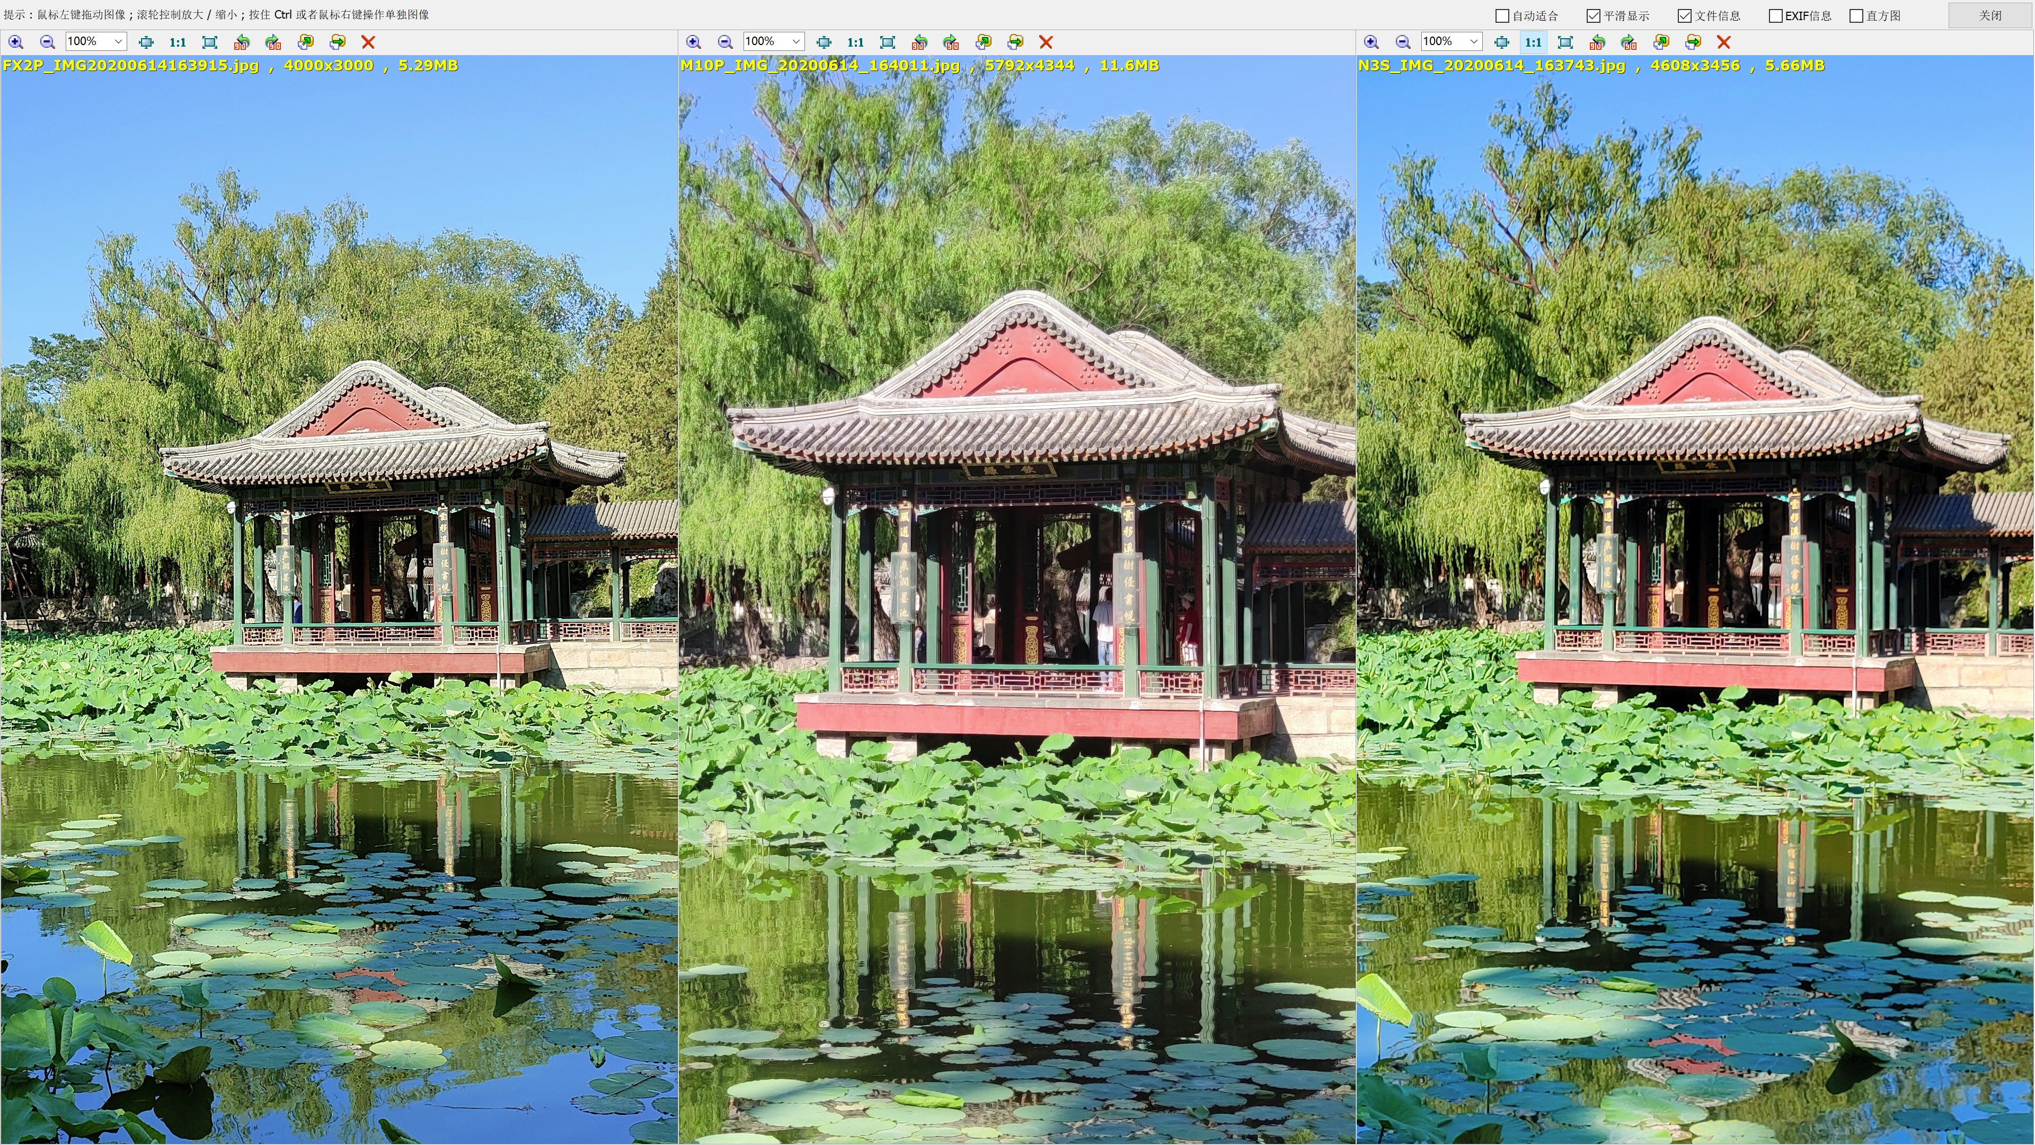Move the N3S image to a folder
The image size is (2035, 1145).
1693,42
